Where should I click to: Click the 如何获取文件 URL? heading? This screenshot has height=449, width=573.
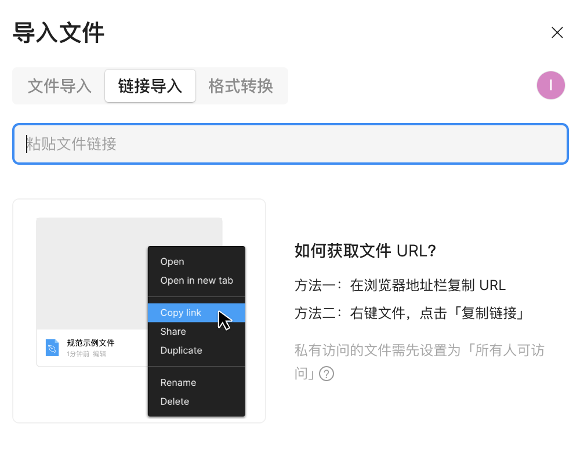click(365, 251)
